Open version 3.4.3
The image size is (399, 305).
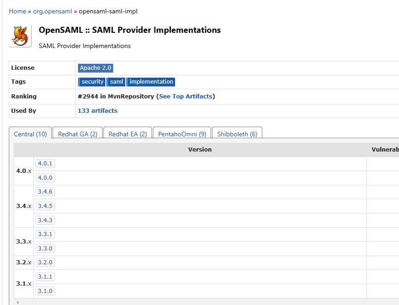[45, 220]
